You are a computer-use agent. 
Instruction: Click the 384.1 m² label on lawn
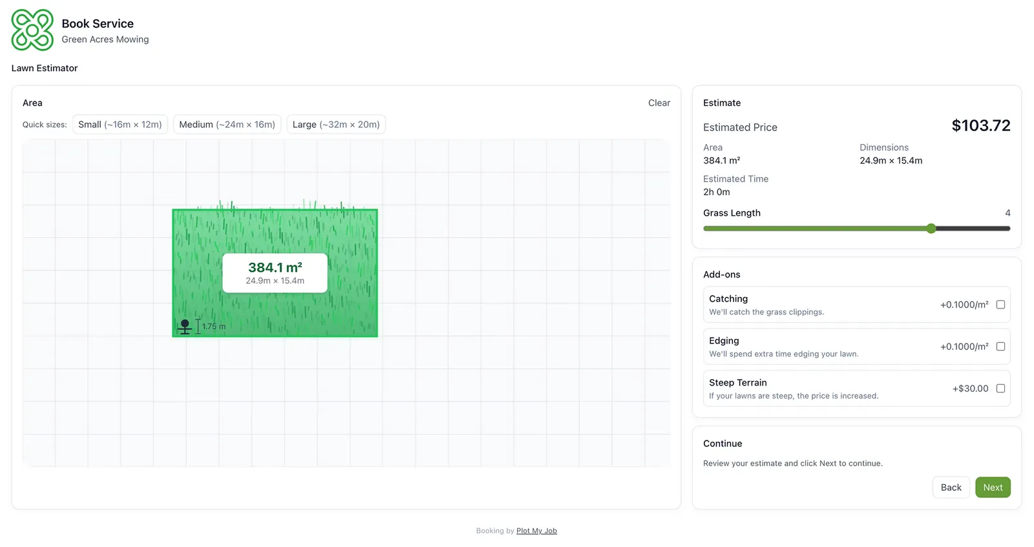pyautogui.click(x=275, y=267)
